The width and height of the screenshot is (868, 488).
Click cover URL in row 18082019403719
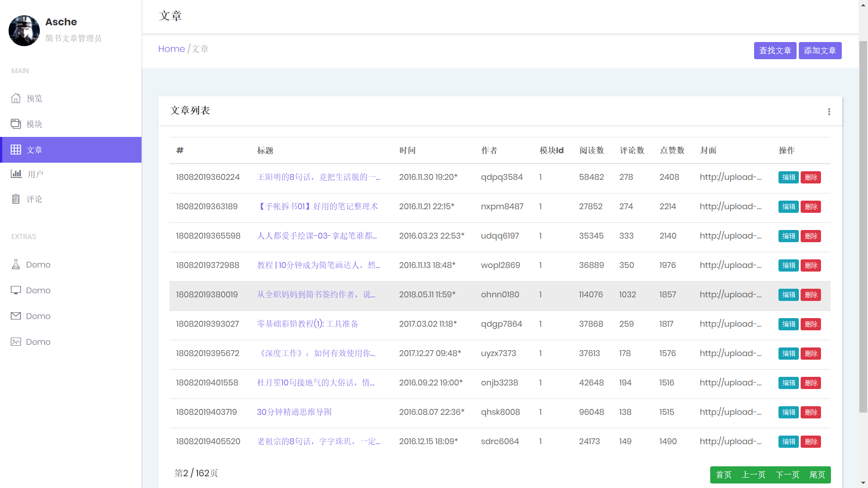pyautogui.click(x=731, y=412)
